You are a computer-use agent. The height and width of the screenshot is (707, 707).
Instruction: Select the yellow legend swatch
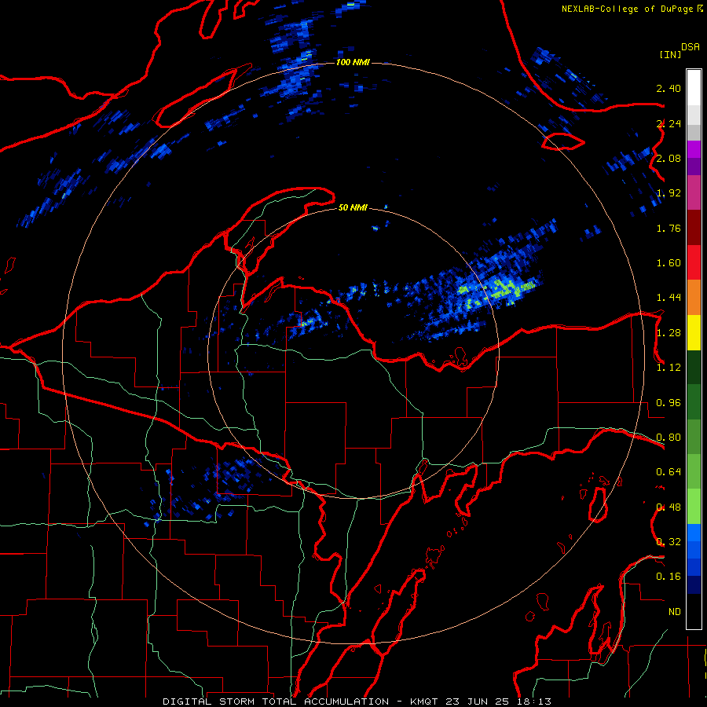694,332
